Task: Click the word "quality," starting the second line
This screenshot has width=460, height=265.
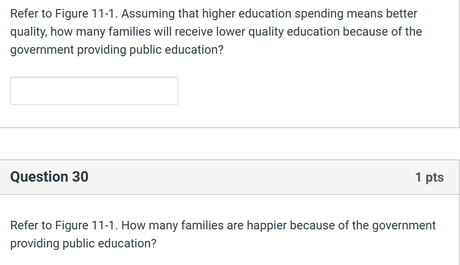Action: point(29,32)
